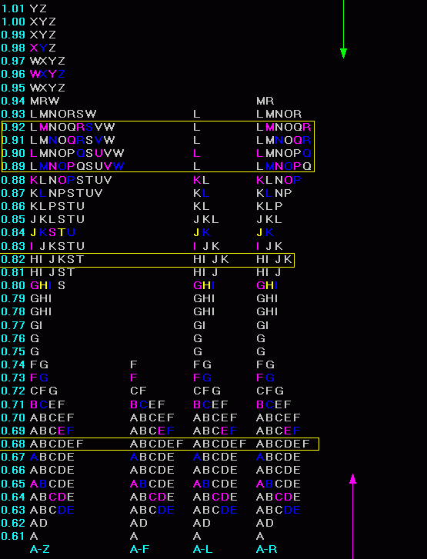The width and height of the screenshot is (427, 559).
Task: Click the 0.61 price label
Action: 13,536
